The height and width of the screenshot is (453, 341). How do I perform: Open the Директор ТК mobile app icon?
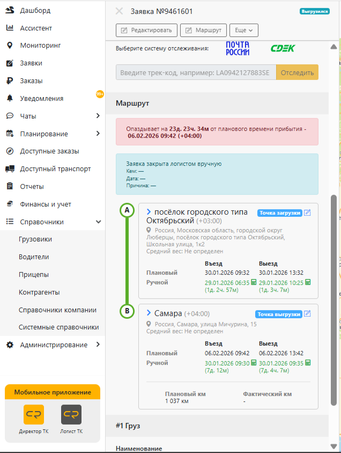(34, 414)
